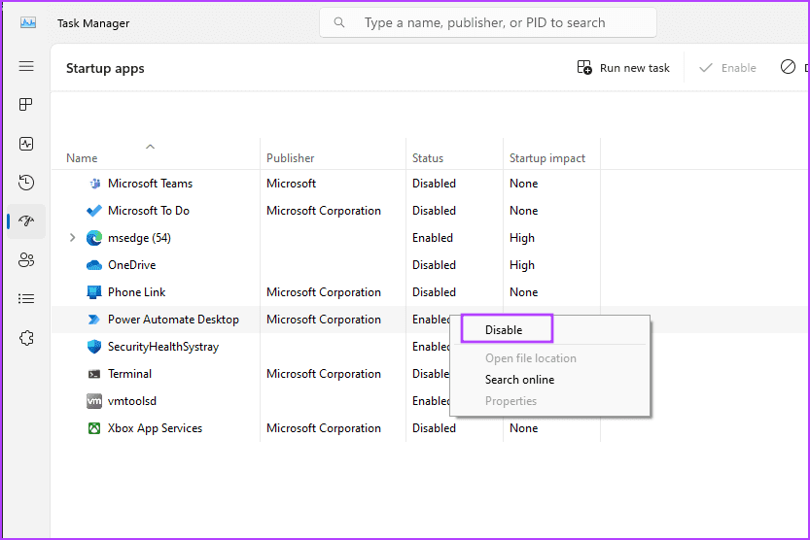
Task: Click the OneDrive cloud icon
Action: [x=94, y=265]
